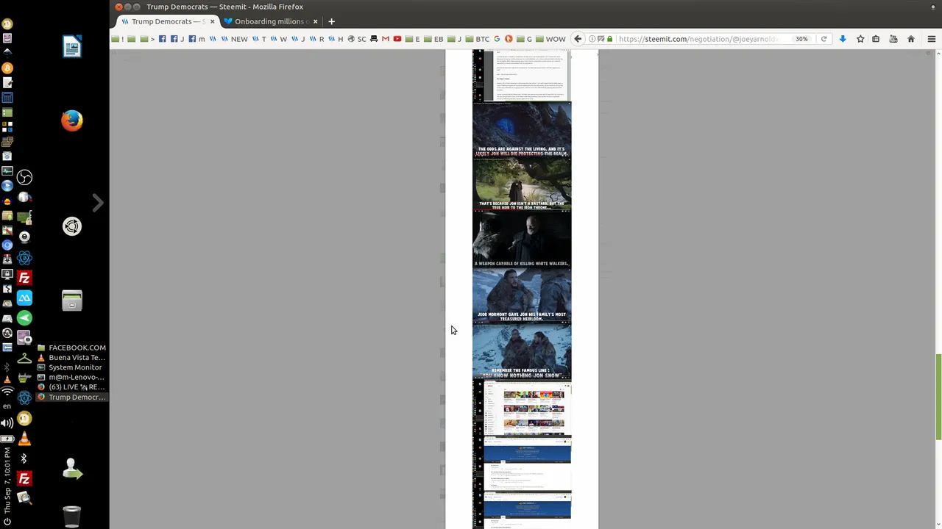
Task: Reset the 30% zoom level indicator
Action: [x=801, y=39]
